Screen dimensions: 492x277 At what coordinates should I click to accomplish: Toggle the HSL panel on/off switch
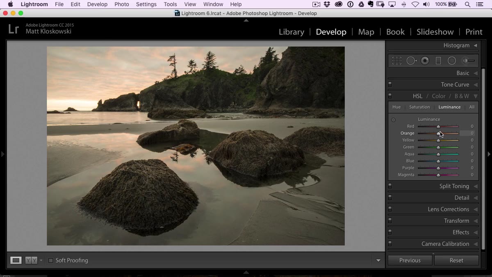click(x=390, y=96)
